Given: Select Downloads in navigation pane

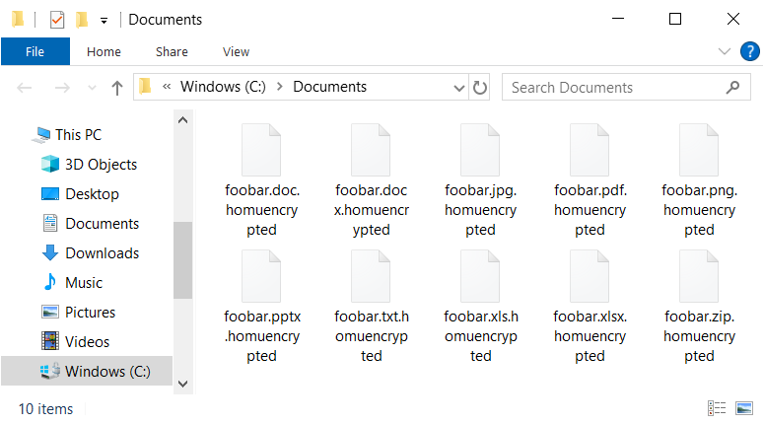Looking at the screenshot, I should (91, 253).
